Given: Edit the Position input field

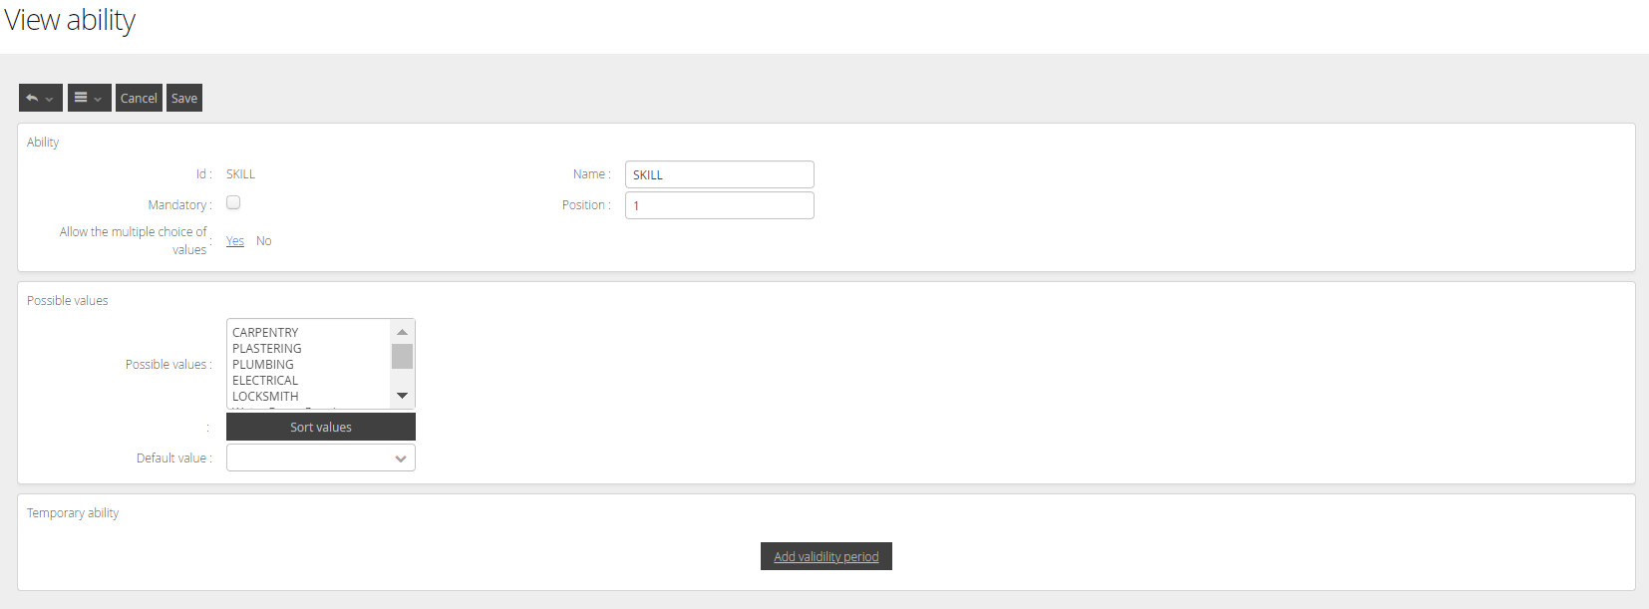Looking at the screenshot, I should pos(720,205).
